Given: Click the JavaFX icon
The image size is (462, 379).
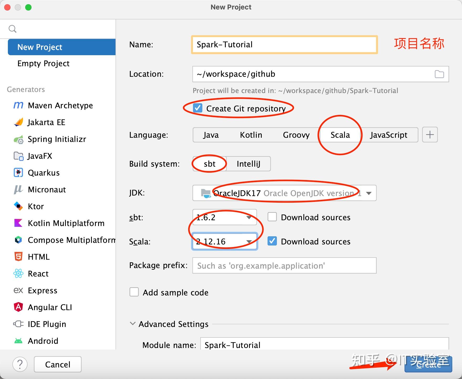Looking at the screenshot, I should 18,156.
